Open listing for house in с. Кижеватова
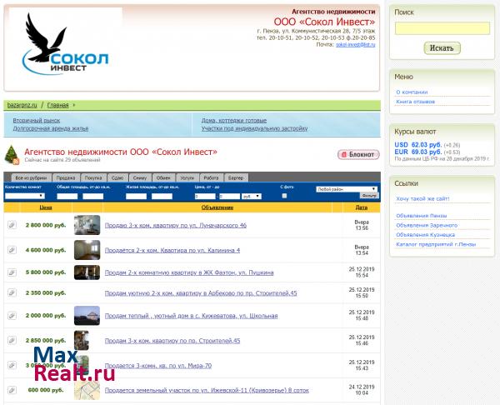This screenshot has width=500, height=405. tap(191, 316)
